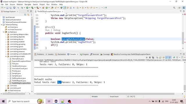Click the Search icon at toolbar right
Viewport: 186px width, 104px height.
point(174,8)
